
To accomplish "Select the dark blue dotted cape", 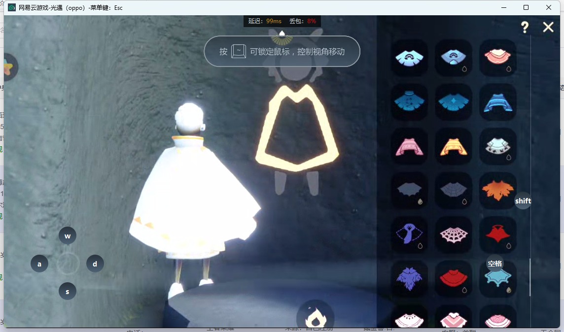I will (x=409, y=102).
